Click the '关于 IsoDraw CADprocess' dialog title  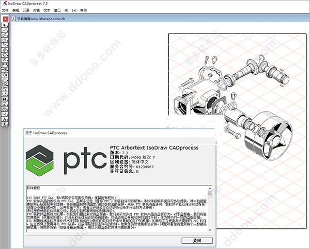(x=47, y=133)
